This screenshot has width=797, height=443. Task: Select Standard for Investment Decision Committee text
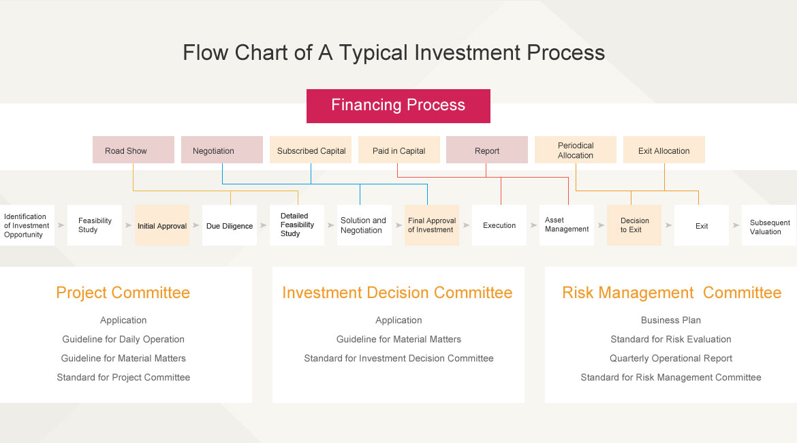tap(398, 358)
